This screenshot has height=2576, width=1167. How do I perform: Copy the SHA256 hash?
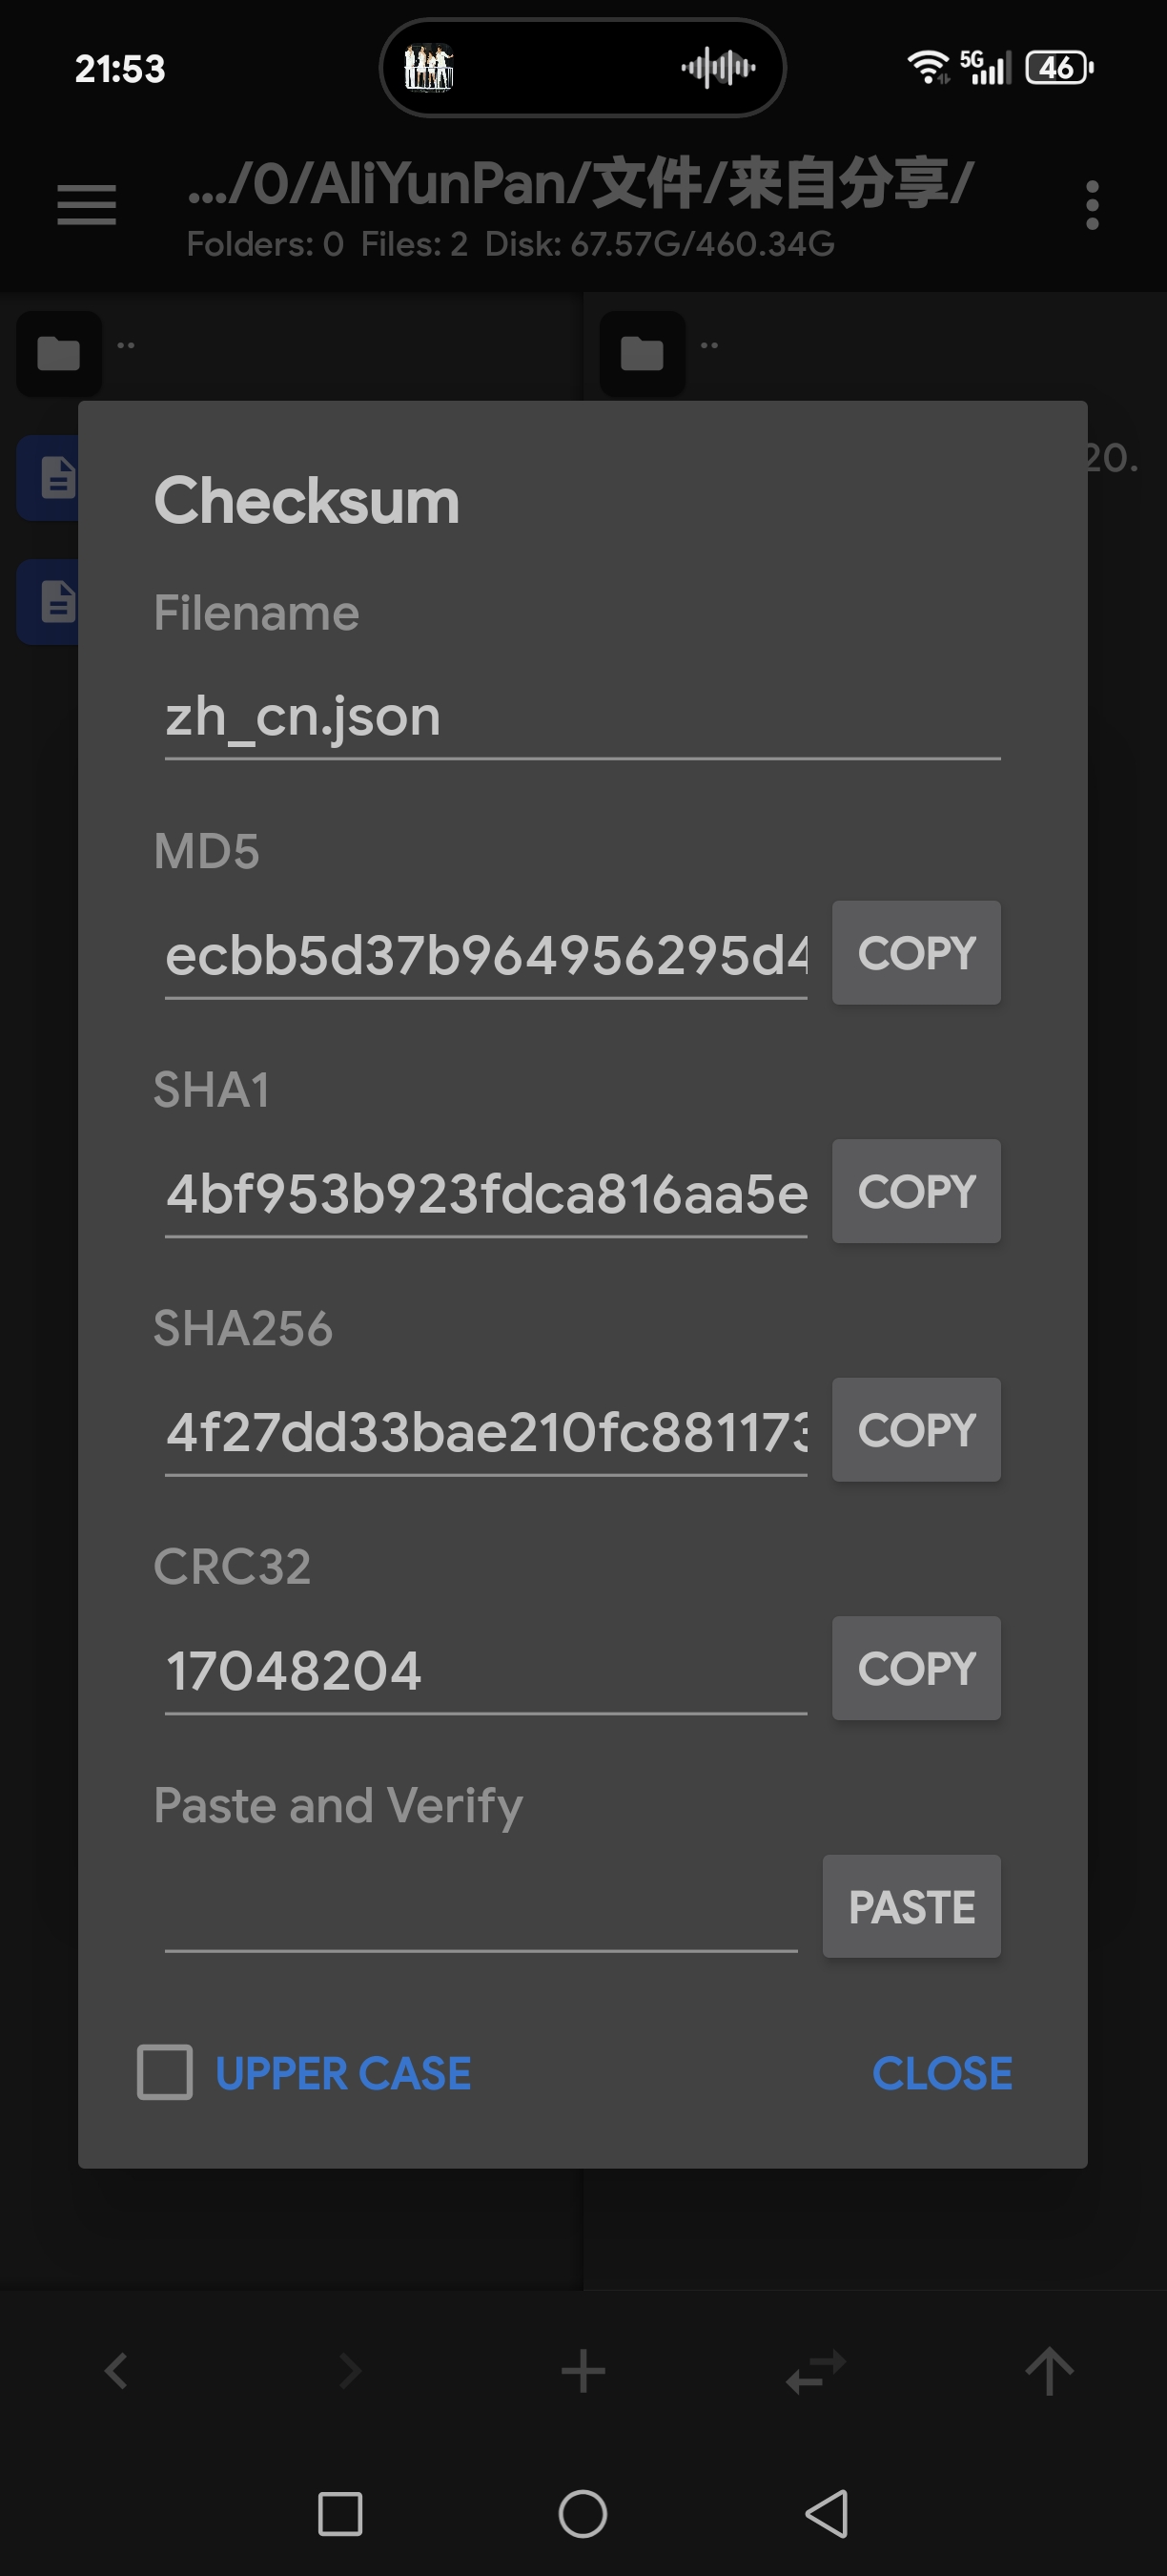[x=916, y=1430]
